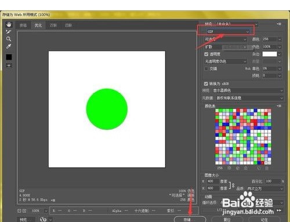Toggle slices visibility icon in toolbar
290x222 pixels.
pos(9,65)
